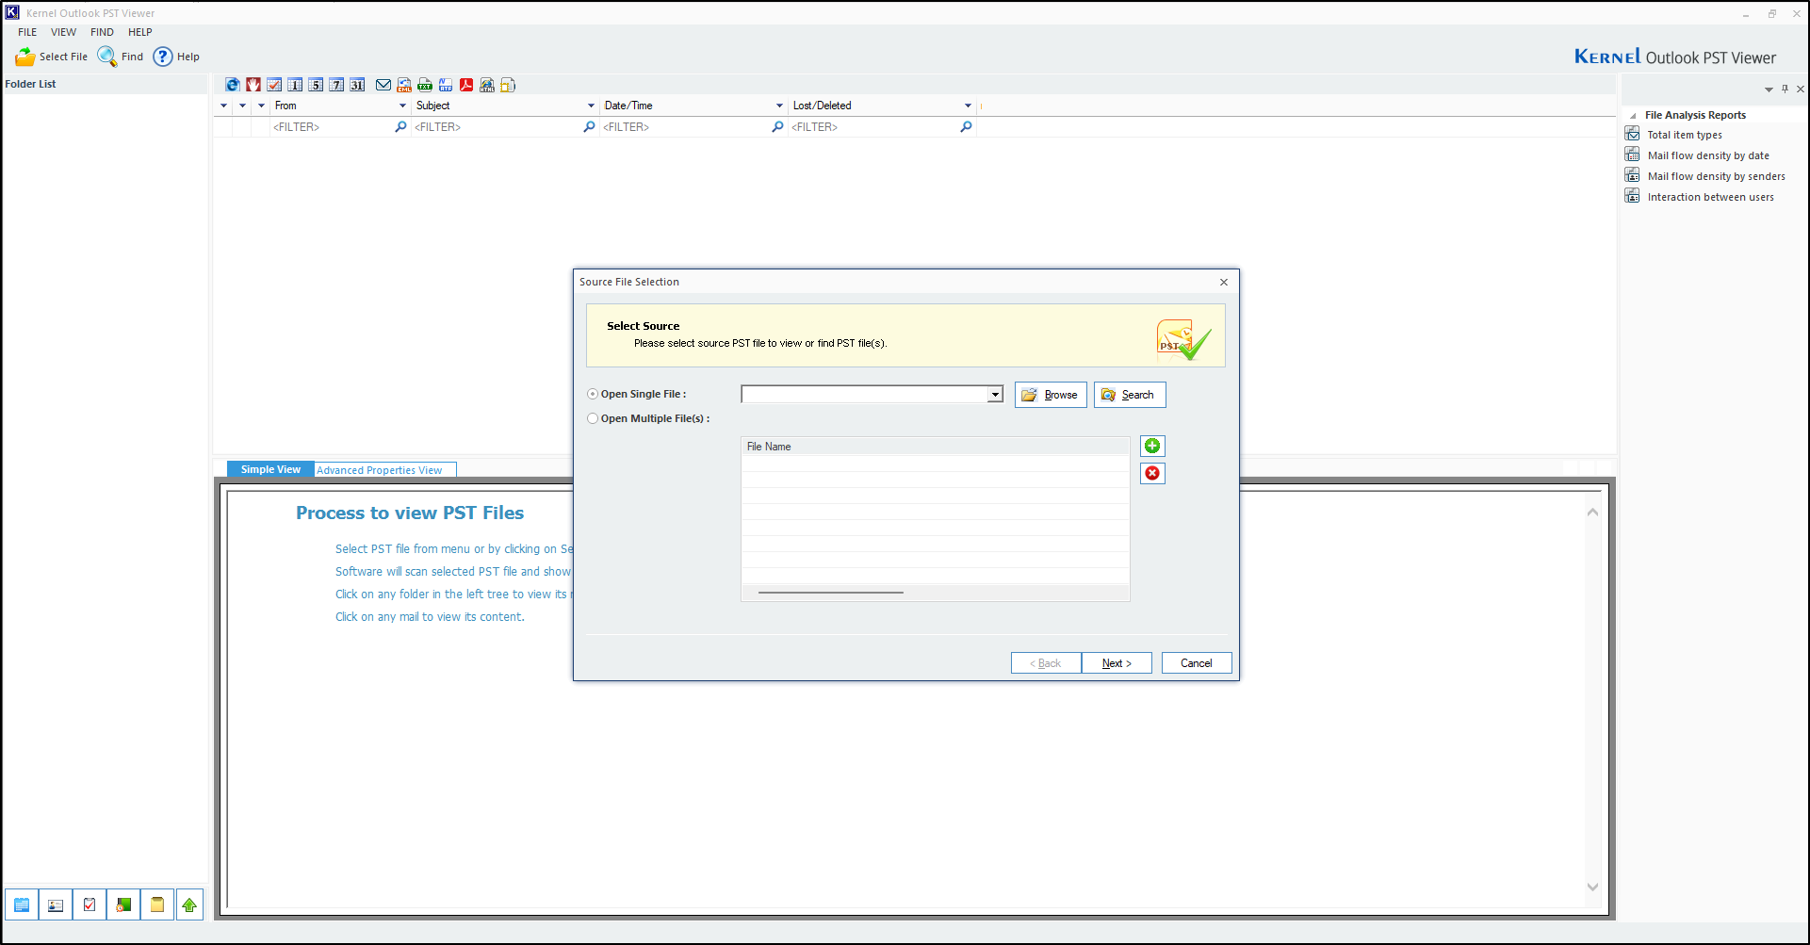Open the Date/Time column dropdown arrow

779,106
